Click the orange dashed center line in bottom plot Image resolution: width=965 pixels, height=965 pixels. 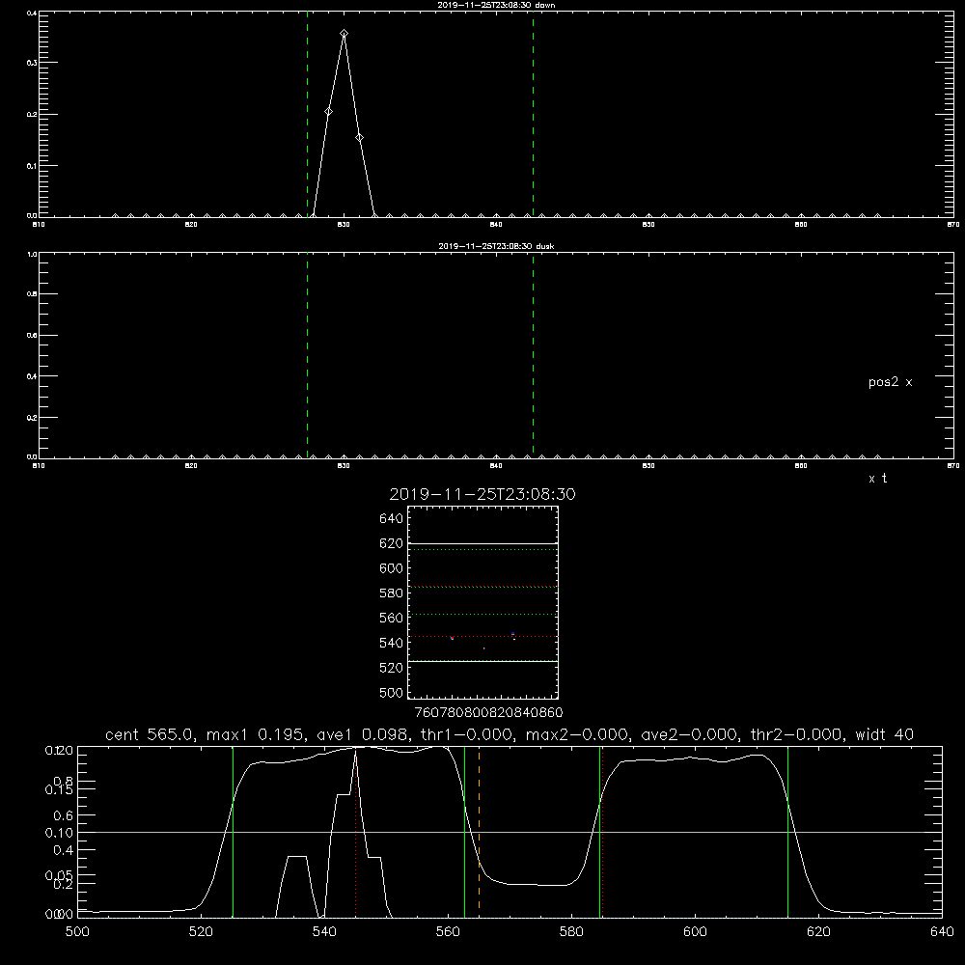pos(479,832)
